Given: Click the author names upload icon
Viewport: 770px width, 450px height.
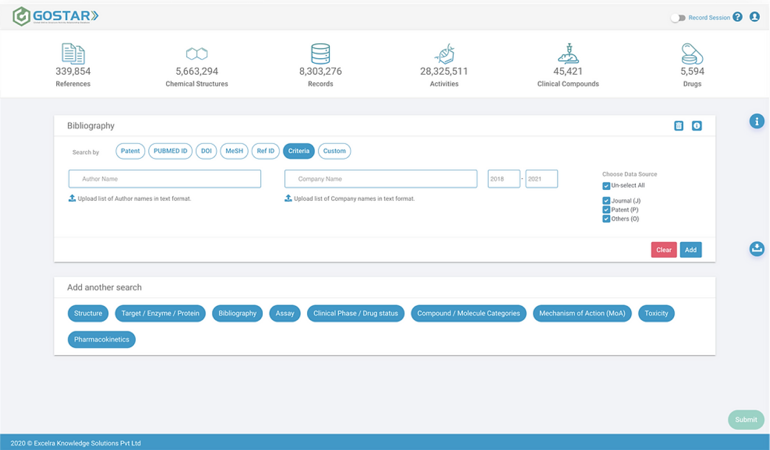Looking at the screenshot, I should click(72, 198).
